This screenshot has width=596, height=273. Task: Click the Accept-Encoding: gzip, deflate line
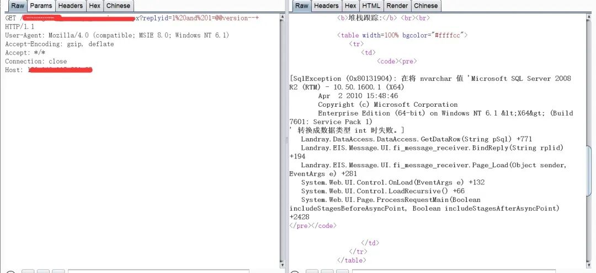click(59, 44)
